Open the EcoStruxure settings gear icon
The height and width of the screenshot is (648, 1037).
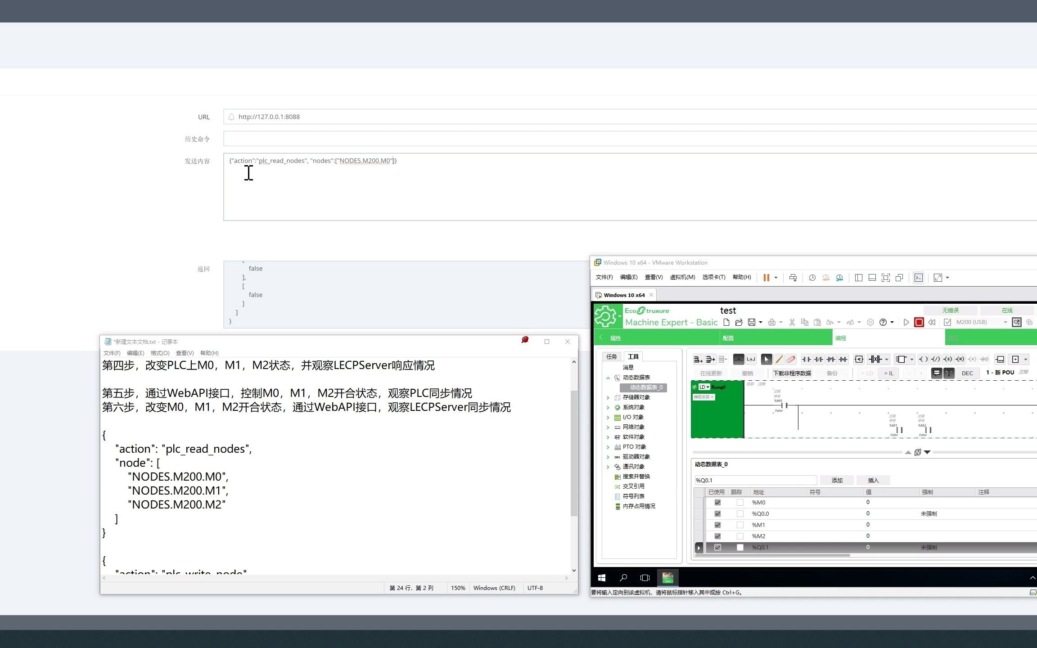[870, 322]
